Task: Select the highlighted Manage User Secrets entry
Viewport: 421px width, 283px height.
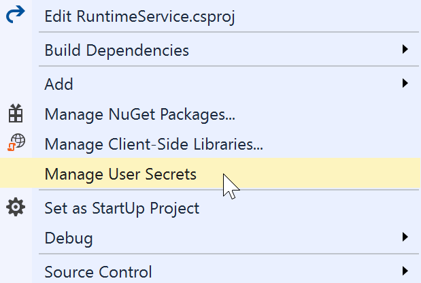Action: [211, 173]
